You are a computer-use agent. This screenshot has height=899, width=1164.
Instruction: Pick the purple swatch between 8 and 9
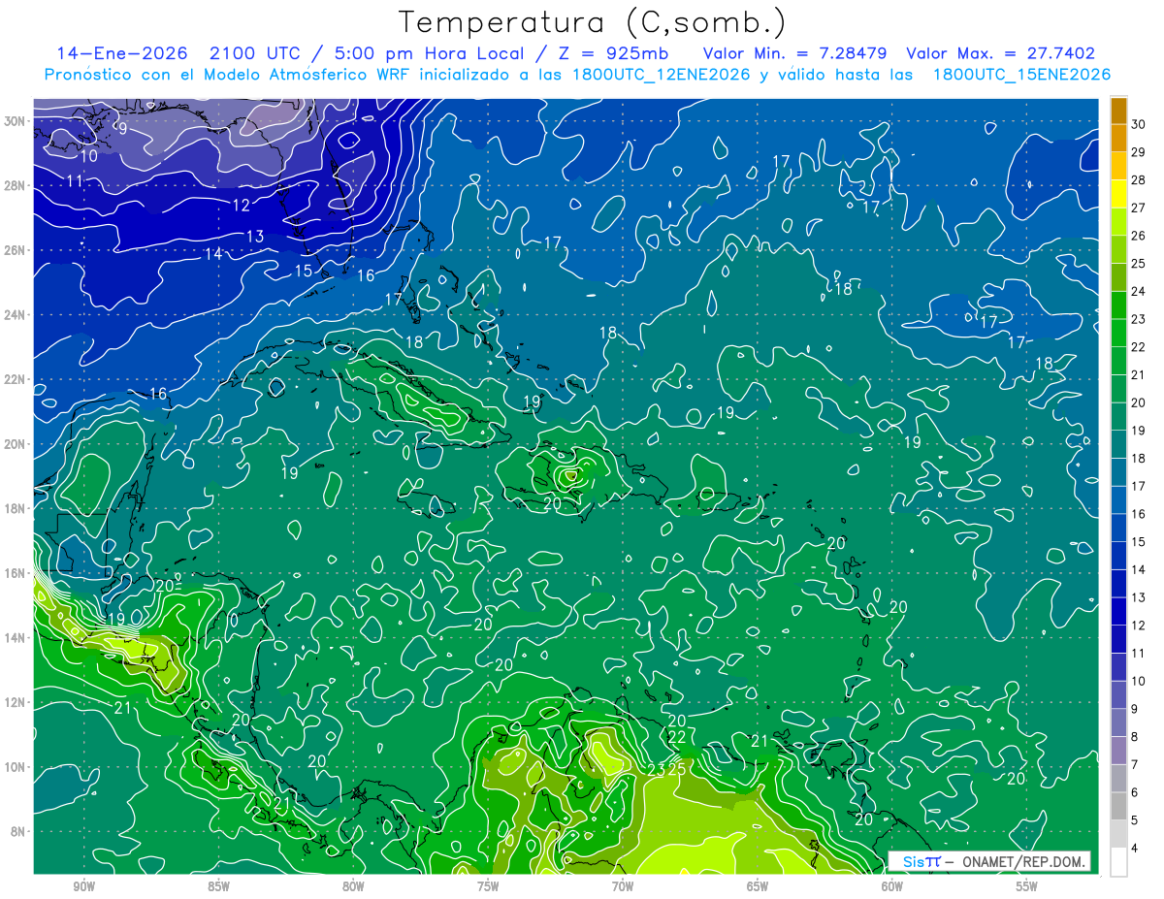pos(1118,722)
